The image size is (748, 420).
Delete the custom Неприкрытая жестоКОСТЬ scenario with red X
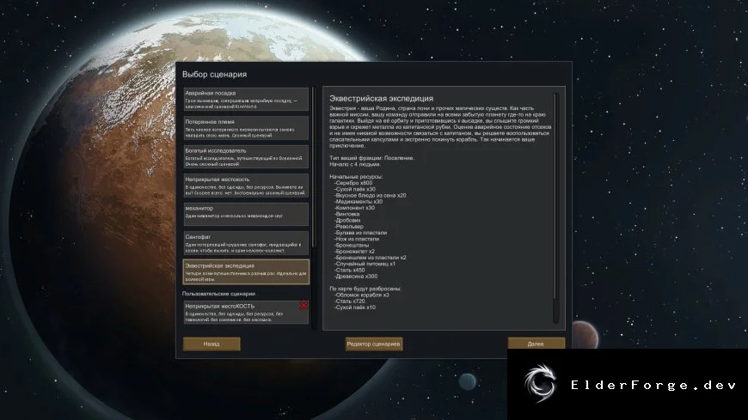(x=303, y=305)
